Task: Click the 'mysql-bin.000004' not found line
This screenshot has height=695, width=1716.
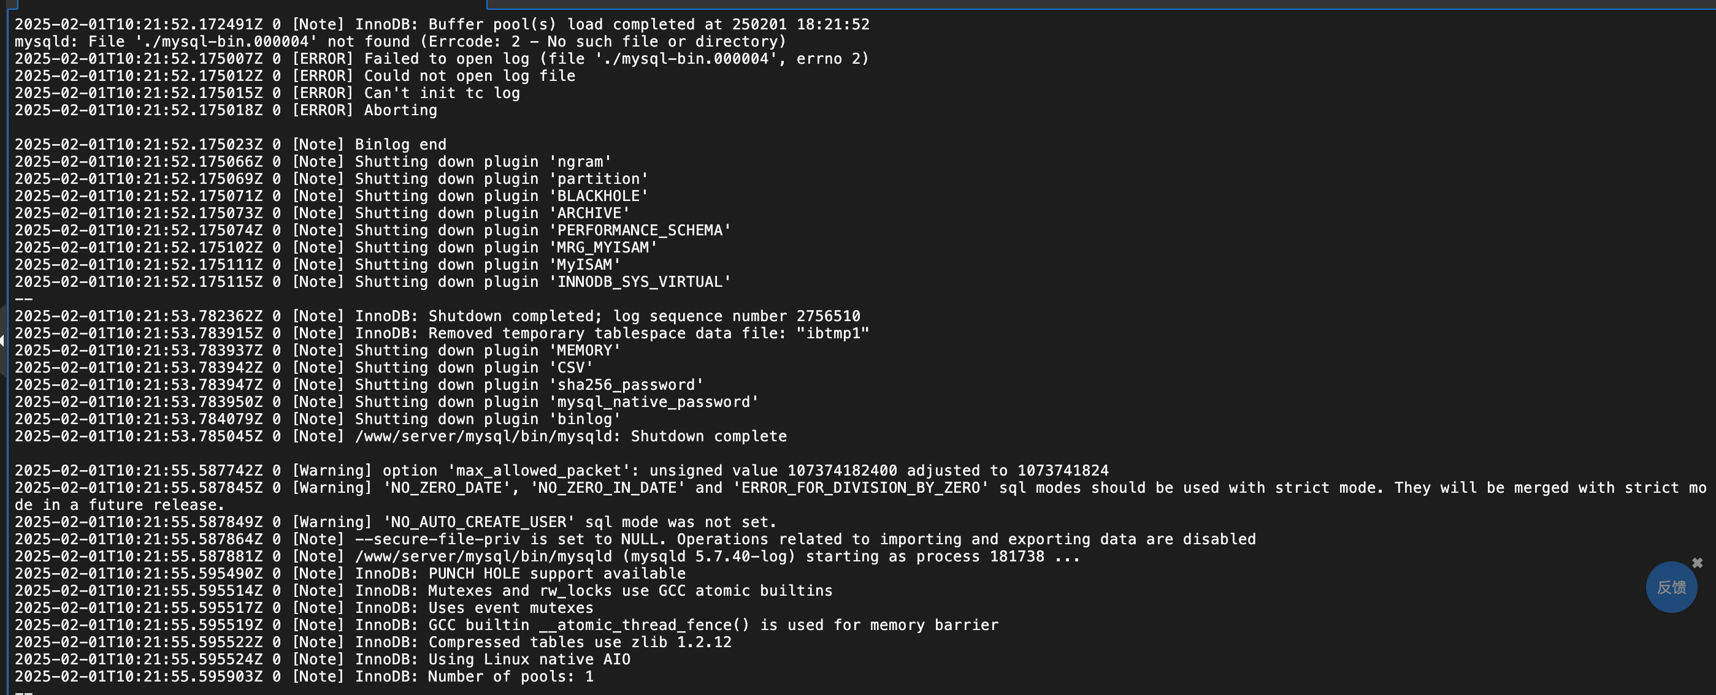Action: [400, 42]
